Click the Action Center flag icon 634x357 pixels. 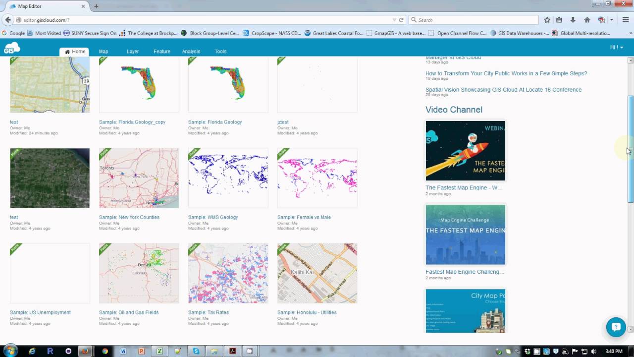[575, 352]
